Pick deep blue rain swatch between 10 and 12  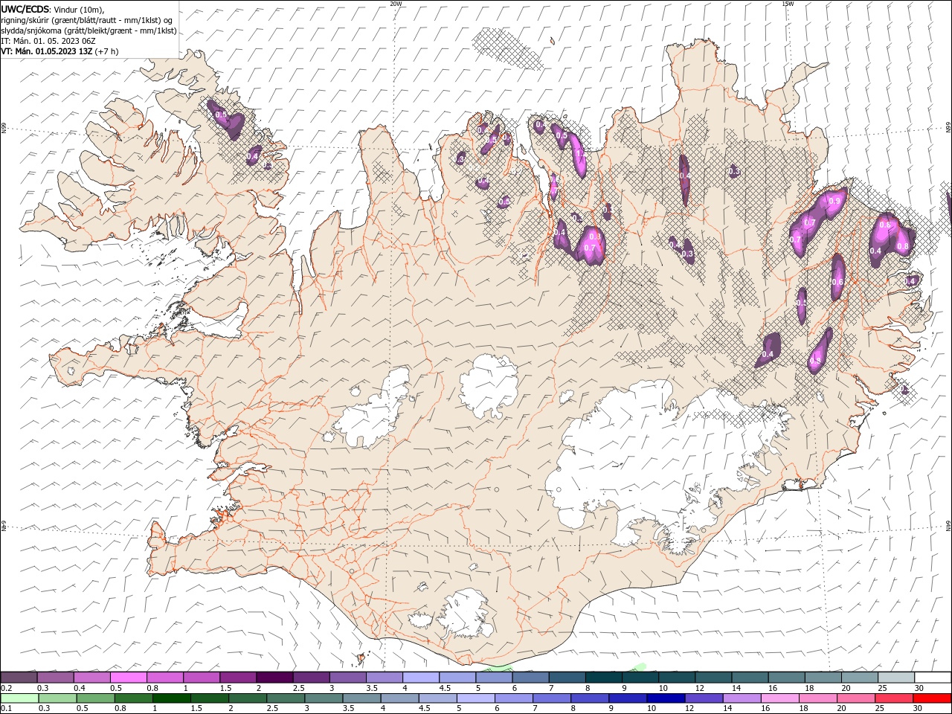click(665, 698)
